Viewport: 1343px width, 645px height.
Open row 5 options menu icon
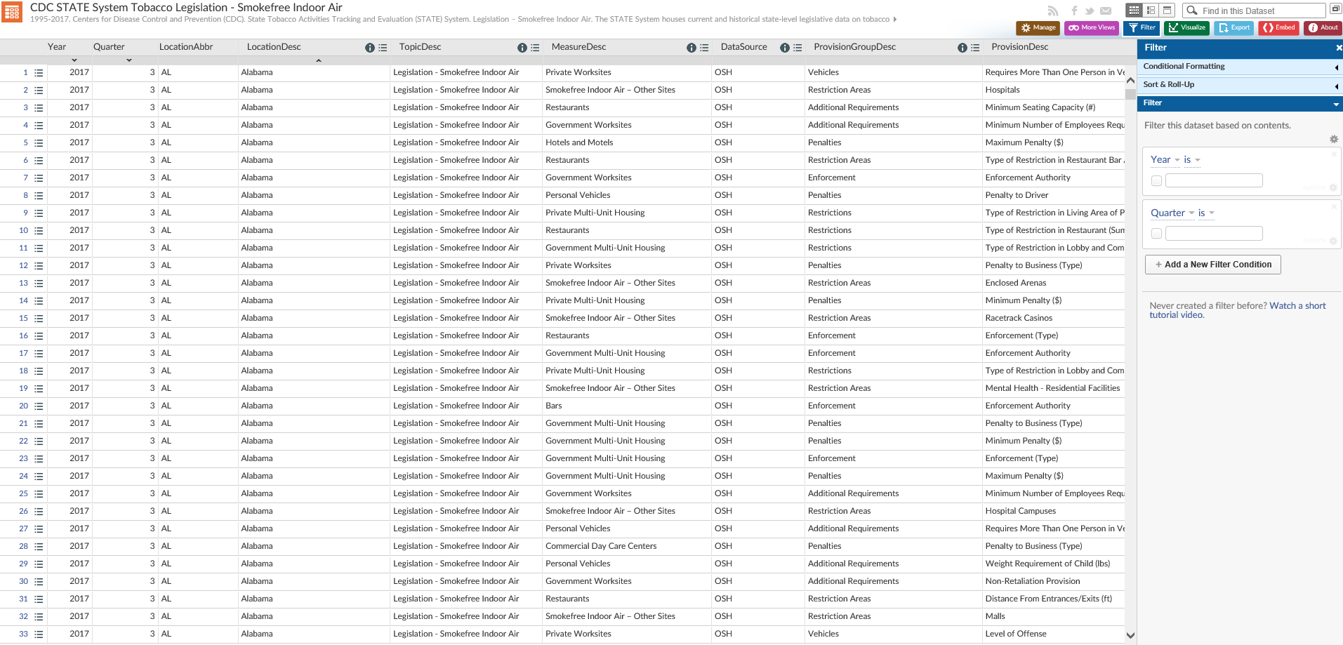pyautogui.click(x=39, y=143)
